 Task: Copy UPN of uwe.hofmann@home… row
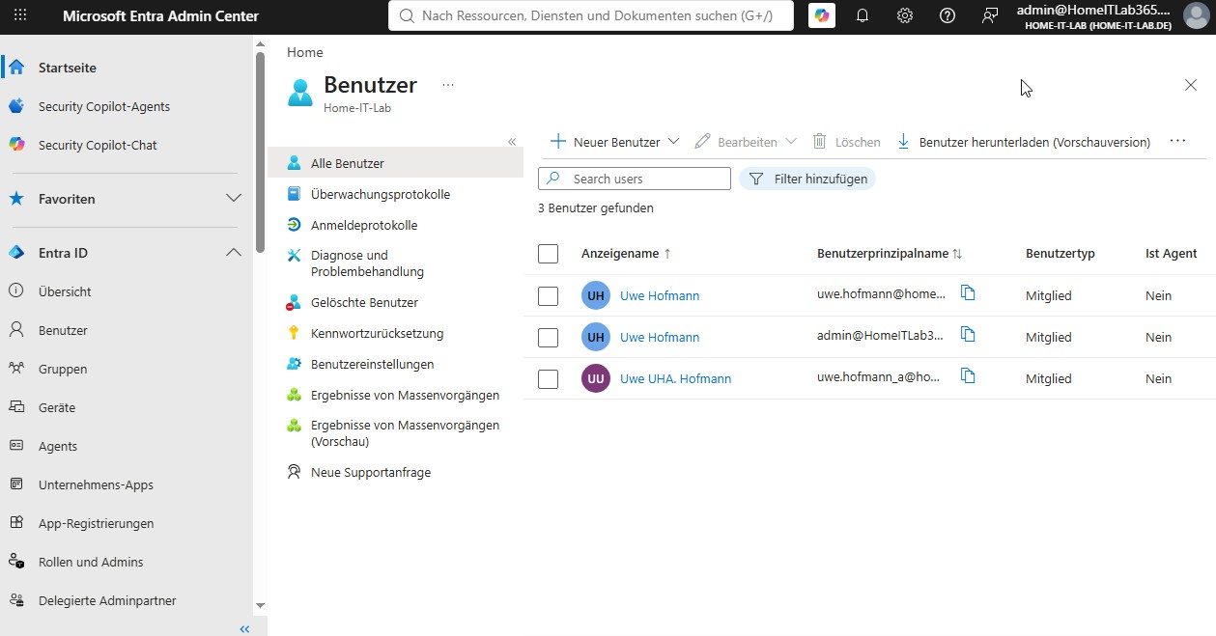click(x=968, y=293)
